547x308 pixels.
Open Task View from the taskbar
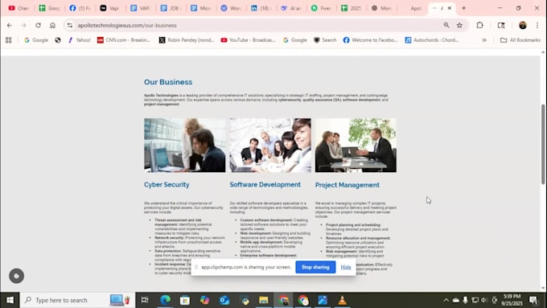[x=145, y=300]
